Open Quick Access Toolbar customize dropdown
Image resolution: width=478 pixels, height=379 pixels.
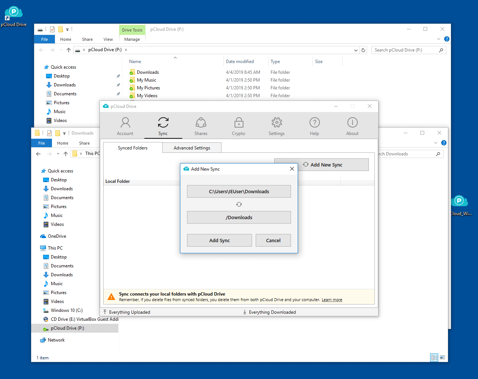(x=67, y=29)
